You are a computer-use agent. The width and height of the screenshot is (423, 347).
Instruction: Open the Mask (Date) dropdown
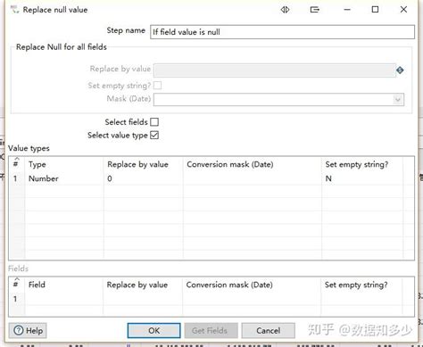click(398, 99)
